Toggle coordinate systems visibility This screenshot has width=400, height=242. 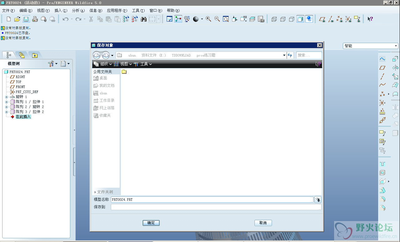[348, 19]
